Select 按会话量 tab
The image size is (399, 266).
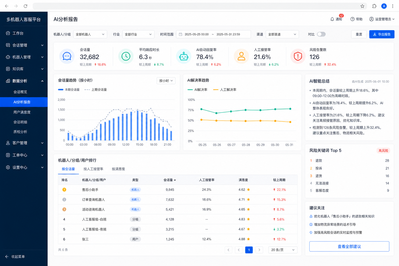[68, 169]
